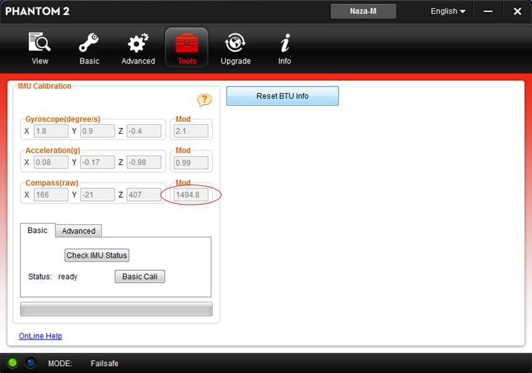The image size is (532, 373).
Task: Switch to the Advanced calibration tab
Action: 78,231
